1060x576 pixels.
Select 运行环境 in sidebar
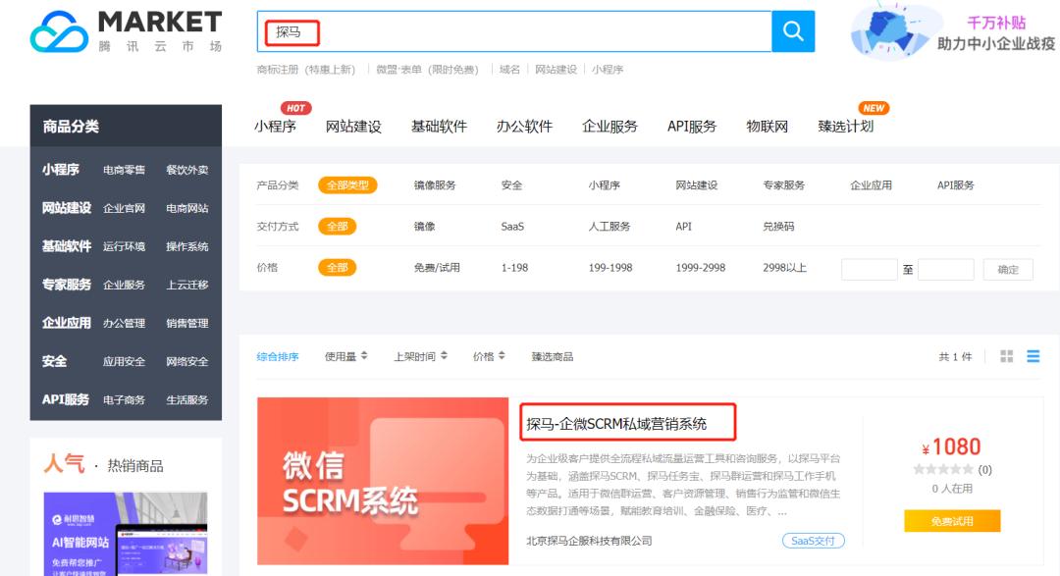coord(124,246)
